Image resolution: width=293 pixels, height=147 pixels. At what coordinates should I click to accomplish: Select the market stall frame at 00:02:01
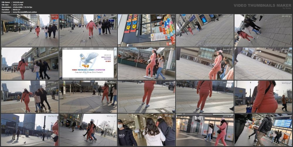pyautogui.click(x=146, y=64)
